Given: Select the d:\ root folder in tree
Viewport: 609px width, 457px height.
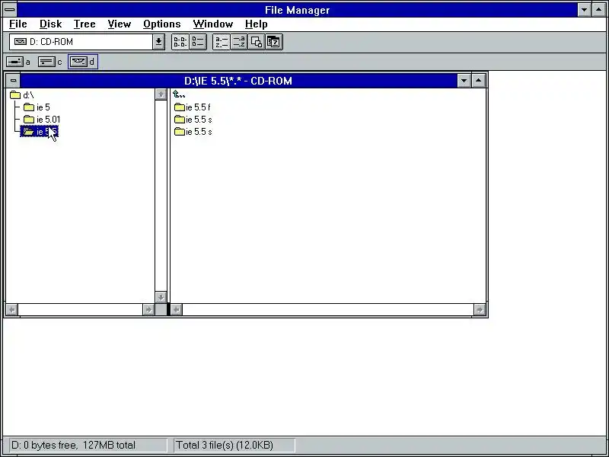Looking at the screenshot, I should pos(22,95).
